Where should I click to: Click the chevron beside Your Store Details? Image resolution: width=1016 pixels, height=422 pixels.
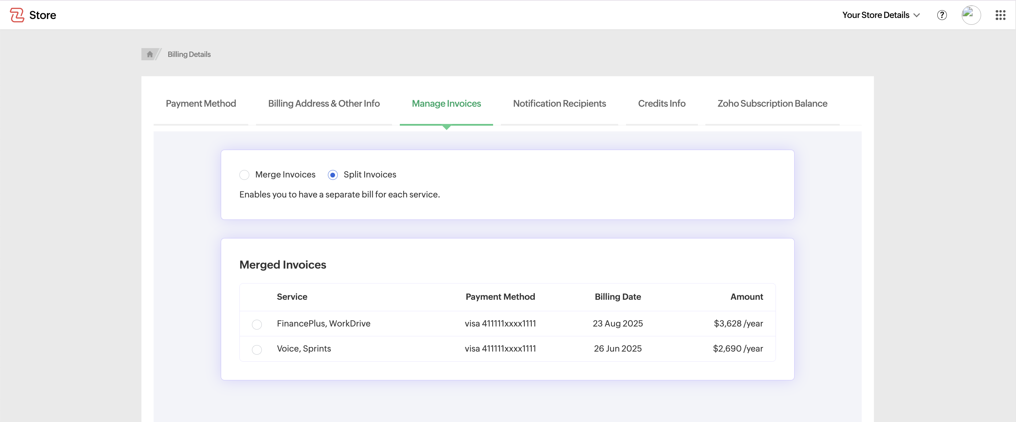(917, 15)
